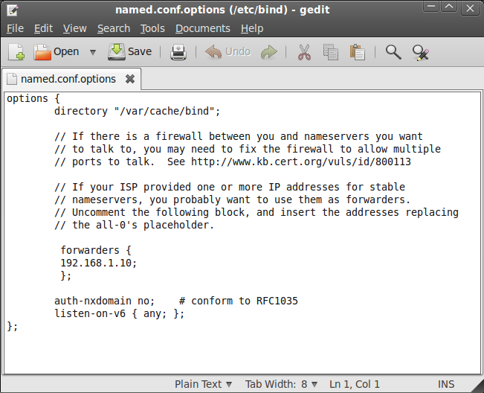The height and width of the screenshot is (393, 484).
Task: Click the Cut scissors icon
Action: pyautogui.click(x=304, y=52)
